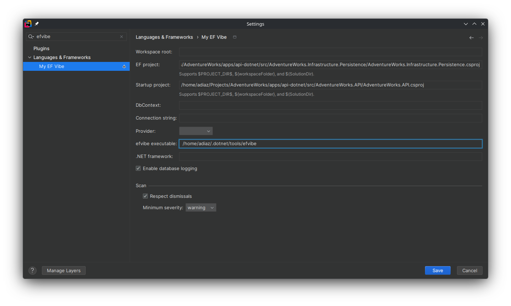Select My EF Vibe tree item

(76, 66)
